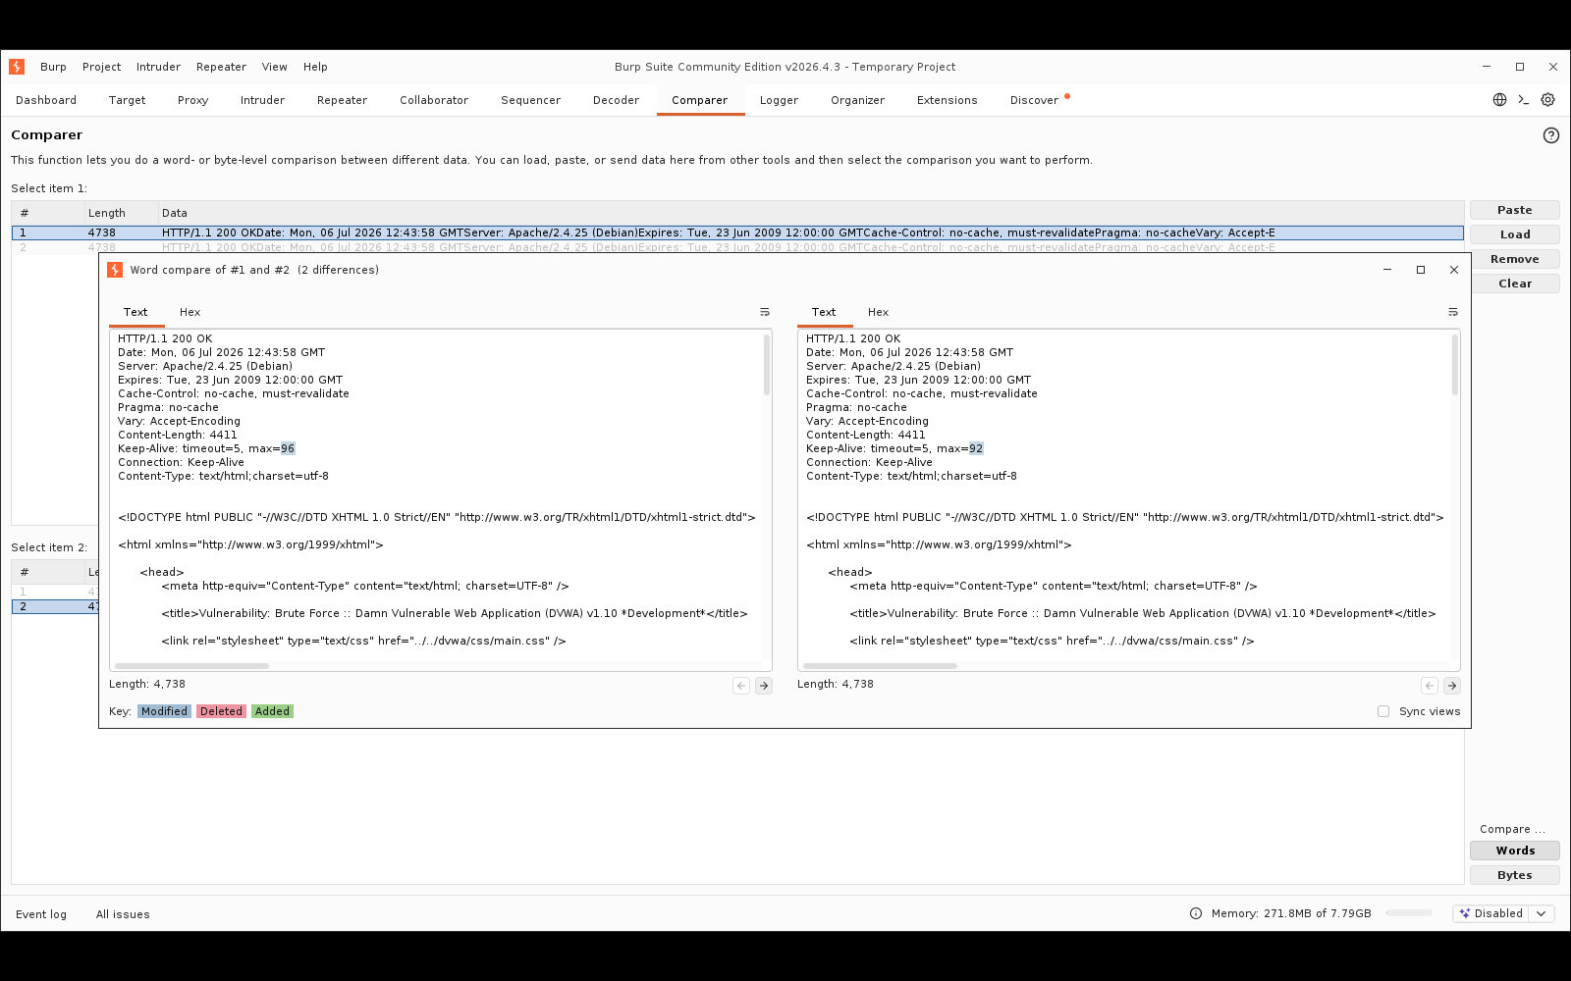Go to previous difference in left pane

[x=741, y=686]
